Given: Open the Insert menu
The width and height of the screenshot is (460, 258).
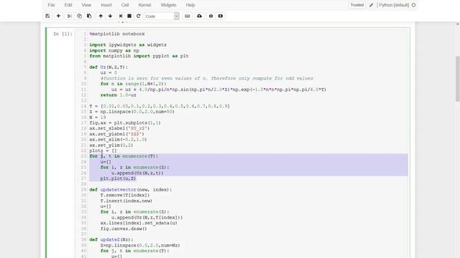Looking at the screenshot, I should [106, 5].
